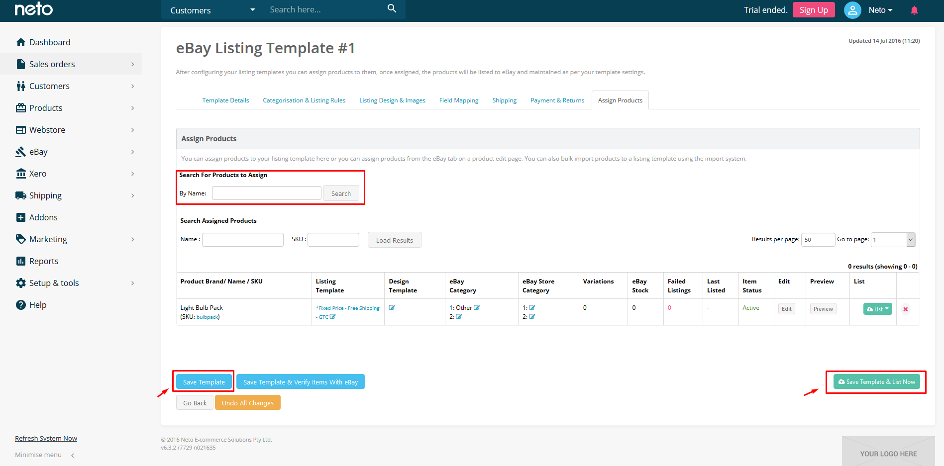
Task: Focus the Results per page field
Action: coord(818,240)
